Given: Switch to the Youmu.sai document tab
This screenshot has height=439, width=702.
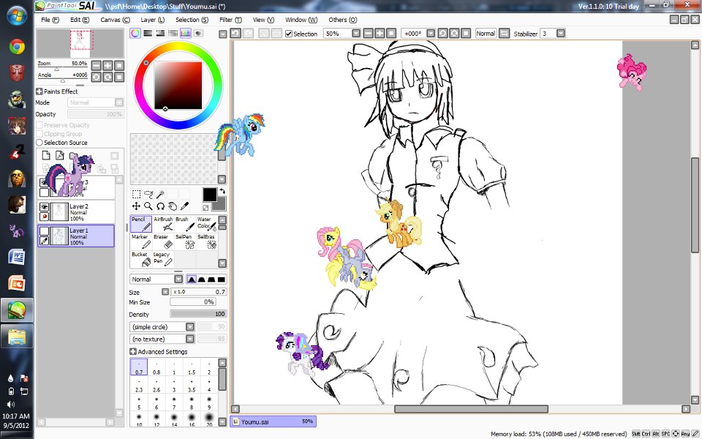Looking at the screenshot, I should (273, 421).
